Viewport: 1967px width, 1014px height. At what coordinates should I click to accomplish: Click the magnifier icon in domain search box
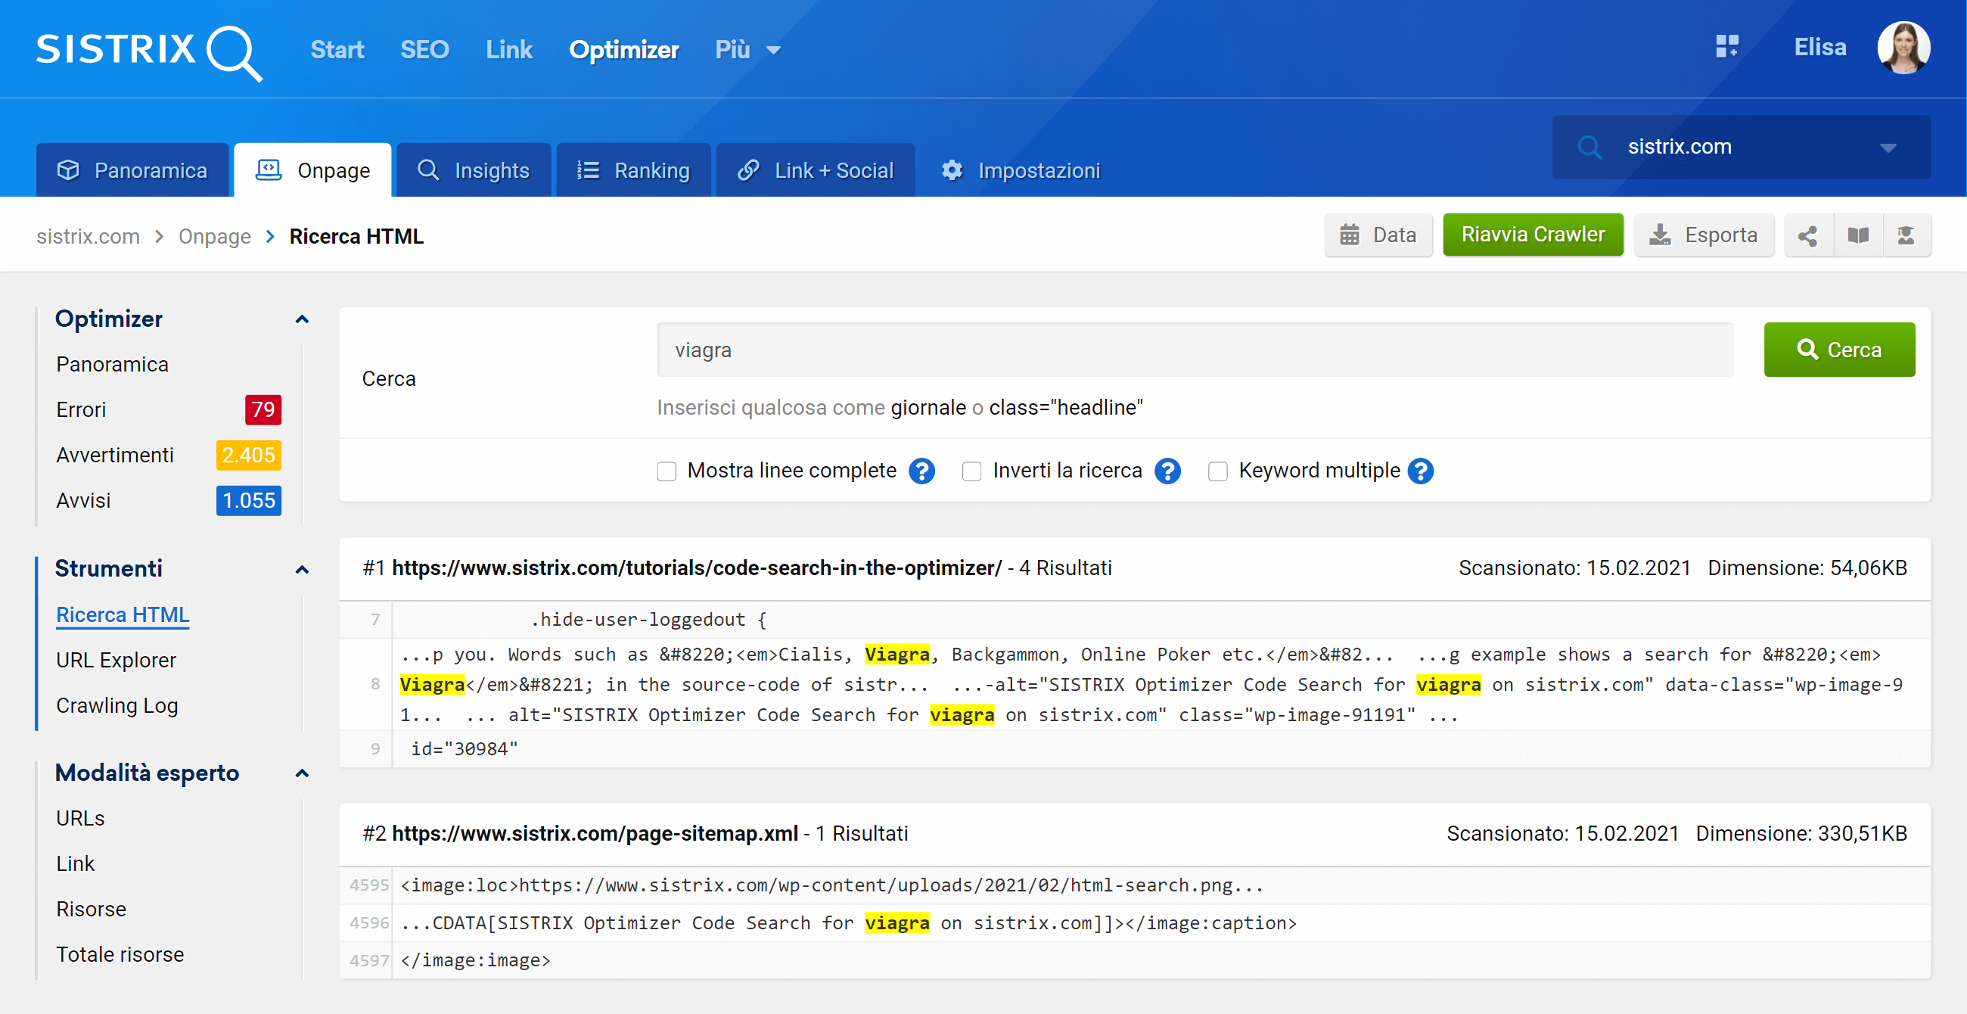pos(1589,147)
